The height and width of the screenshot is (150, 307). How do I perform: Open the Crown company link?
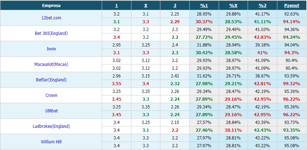51,95
